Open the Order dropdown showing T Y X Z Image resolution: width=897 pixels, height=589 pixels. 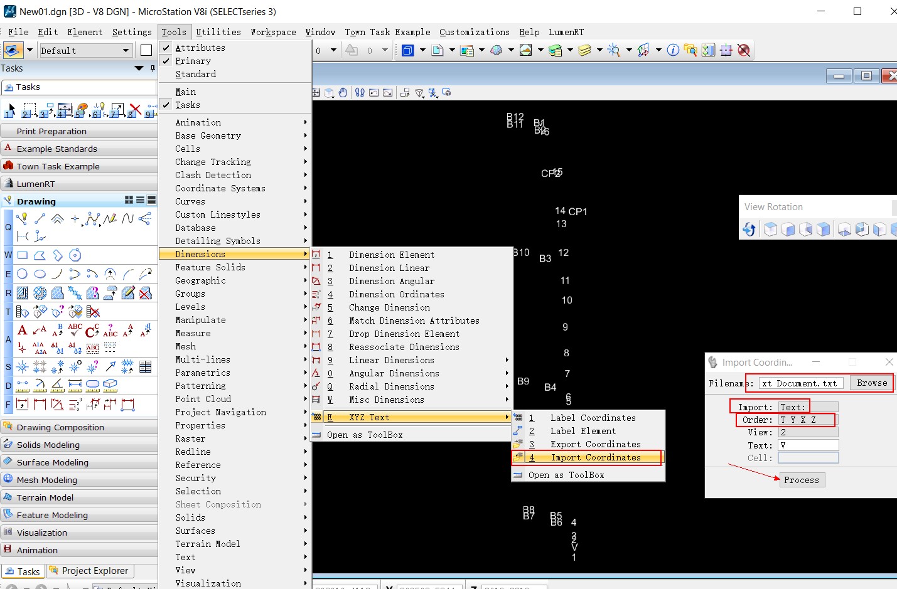808,420
